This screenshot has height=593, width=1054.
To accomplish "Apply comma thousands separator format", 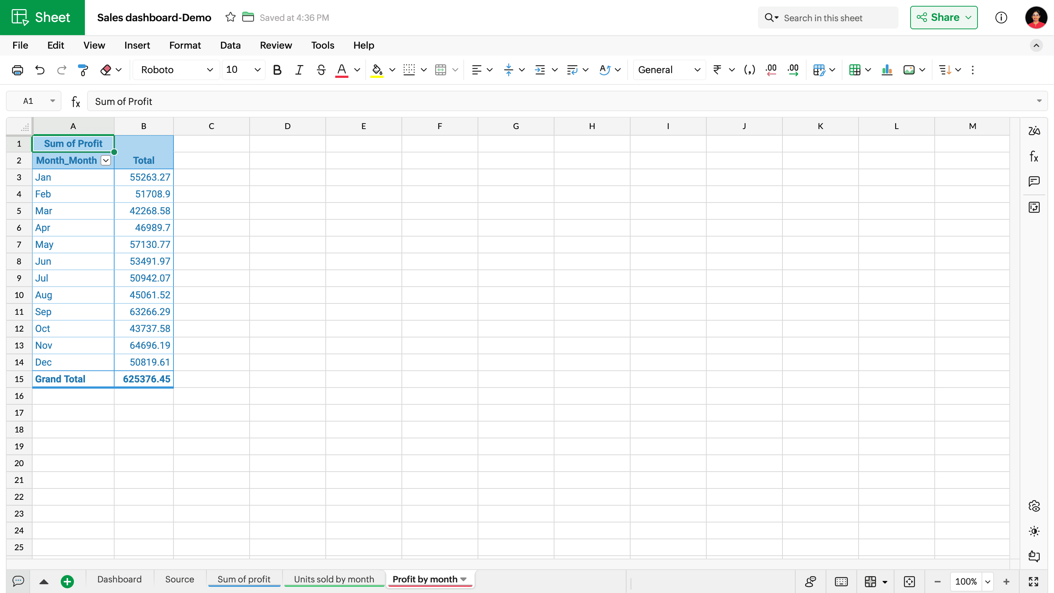I will [749, 70].
